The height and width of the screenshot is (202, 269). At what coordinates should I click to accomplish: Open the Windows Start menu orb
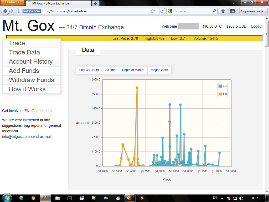7,198
